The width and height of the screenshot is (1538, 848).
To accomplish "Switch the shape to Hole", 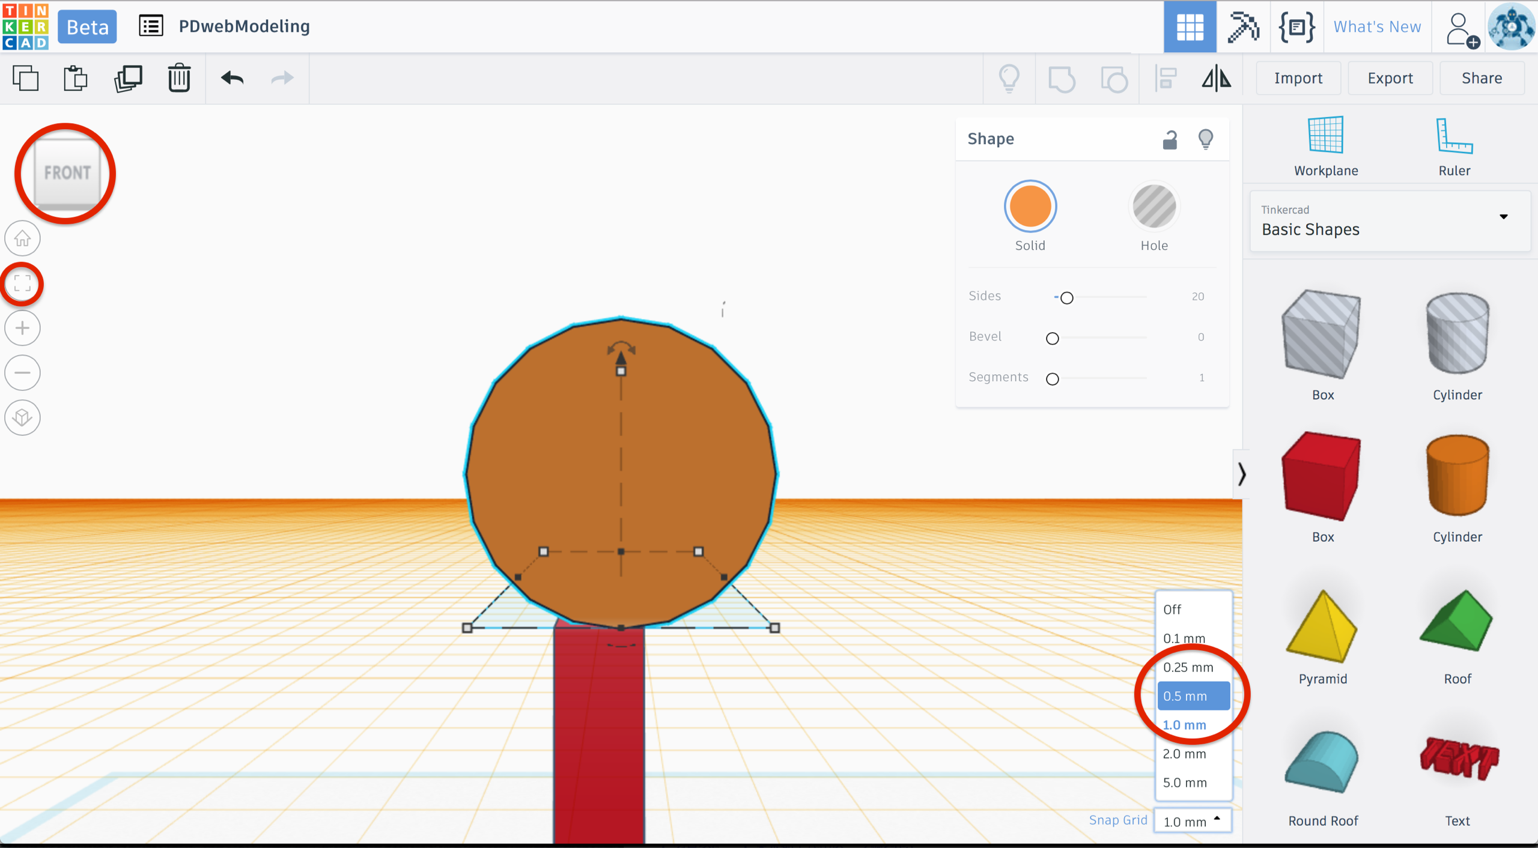I will coord(1153,206).
